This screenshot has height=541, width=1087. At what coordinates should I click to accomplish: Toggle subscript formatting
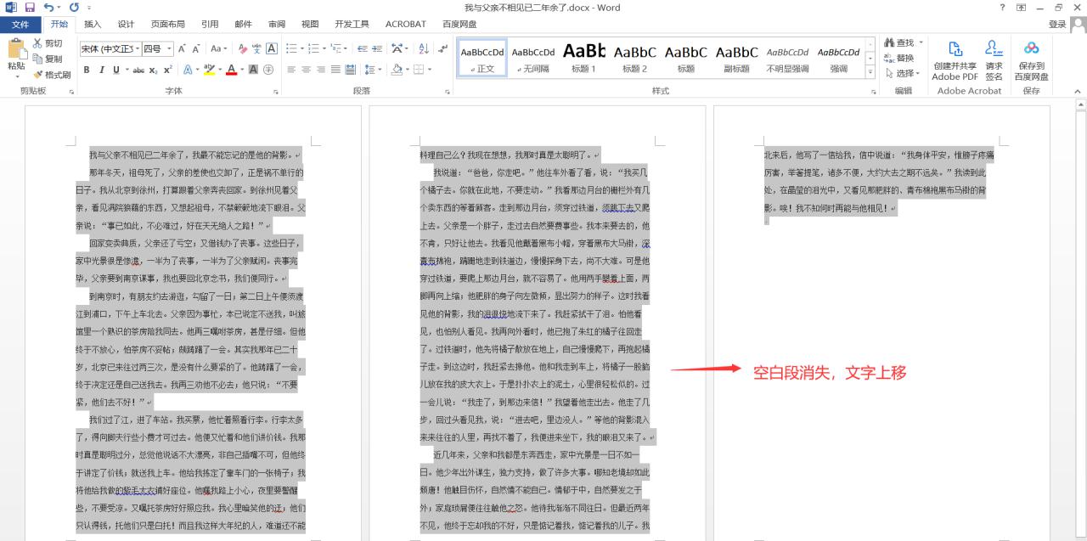click(x=153, y=70)
